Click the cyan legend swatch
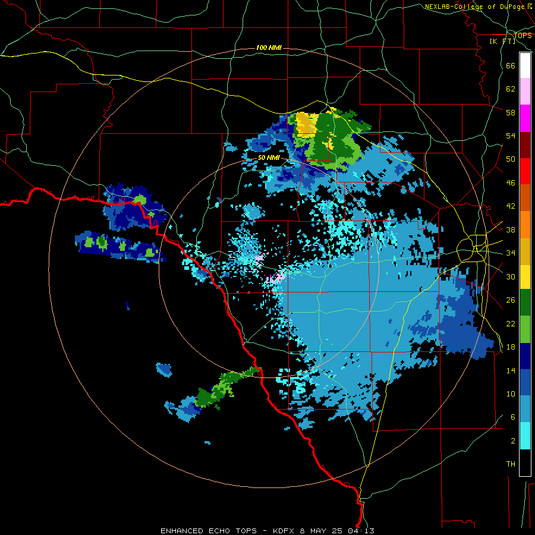Image resolution: width=535 pixels, height=535 pixels. [525, 435]
